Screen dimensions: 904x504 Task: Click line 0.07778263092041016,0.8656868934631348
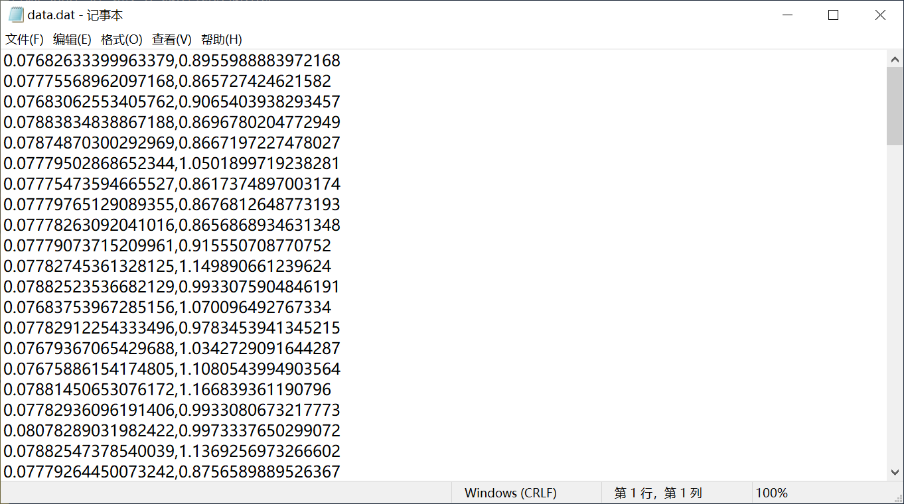172,225
